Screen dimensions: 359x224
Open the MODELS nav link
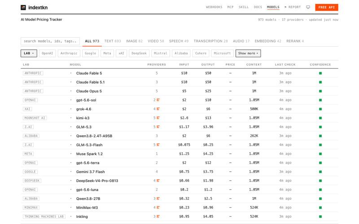tap(273, 7)
